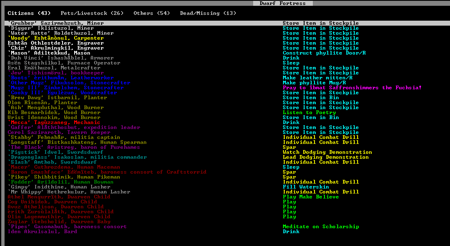This screenshot has height=246, width=450.
Task: Select 'The Black' Aristreg, baron of Purehames
Action: (x=74, y=147)
